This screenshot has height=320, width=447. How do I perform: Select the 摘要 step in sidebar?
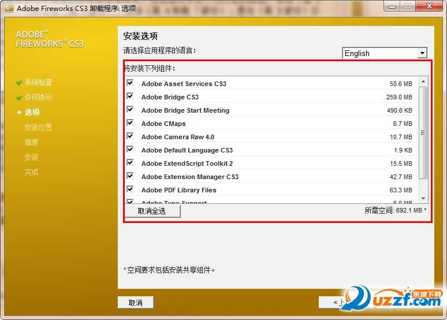point(31,142)
